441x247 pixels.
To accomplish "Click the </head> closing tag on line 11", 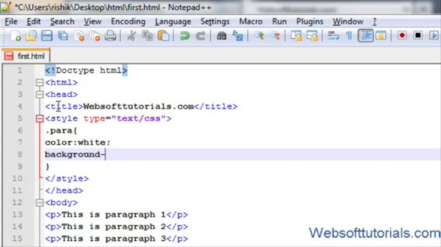I will (x=64, y=190).
